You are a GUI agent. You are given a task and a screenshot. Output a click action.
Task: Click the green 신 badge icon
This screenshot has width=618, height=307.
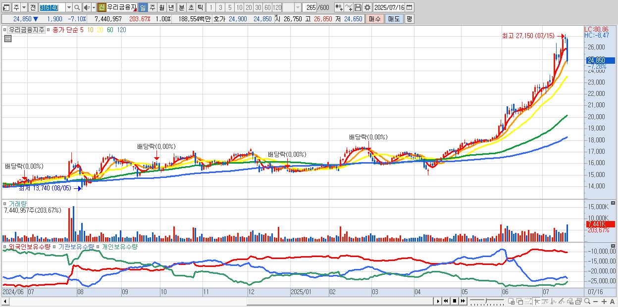pyautogui.click(x=102, y=7)
